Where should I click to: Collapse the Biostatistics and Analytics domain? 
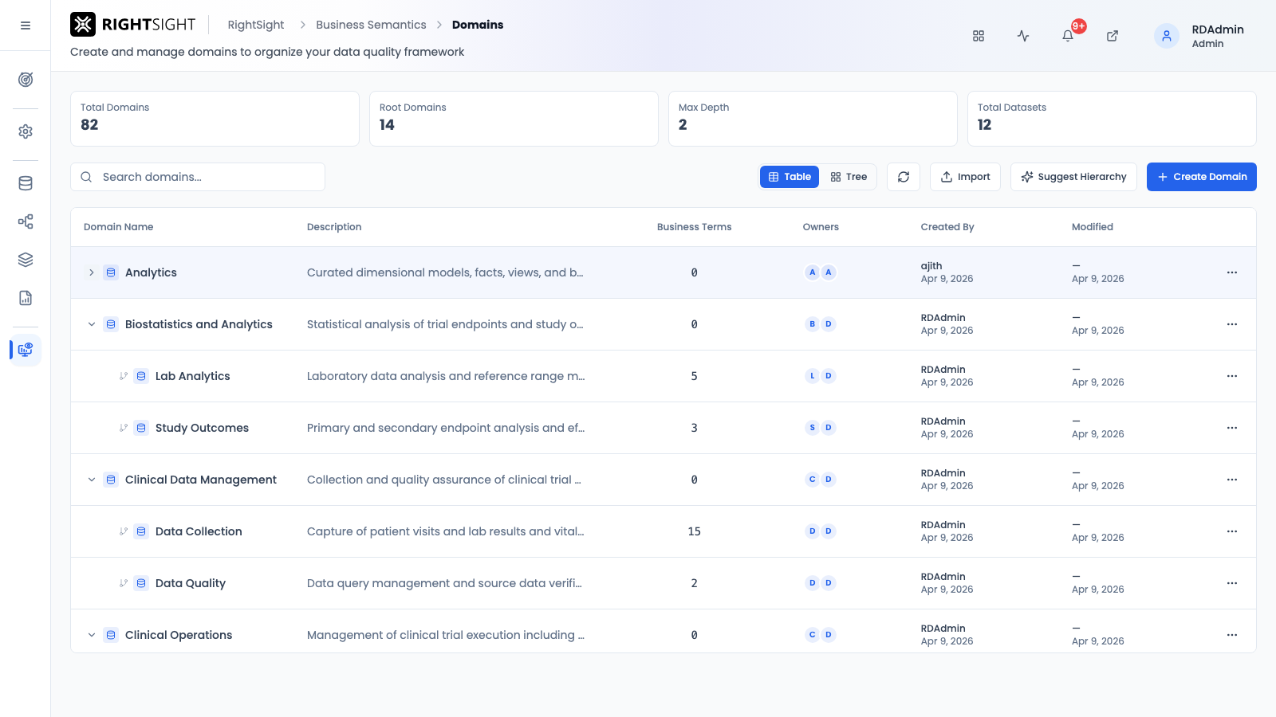pos(92,324)
